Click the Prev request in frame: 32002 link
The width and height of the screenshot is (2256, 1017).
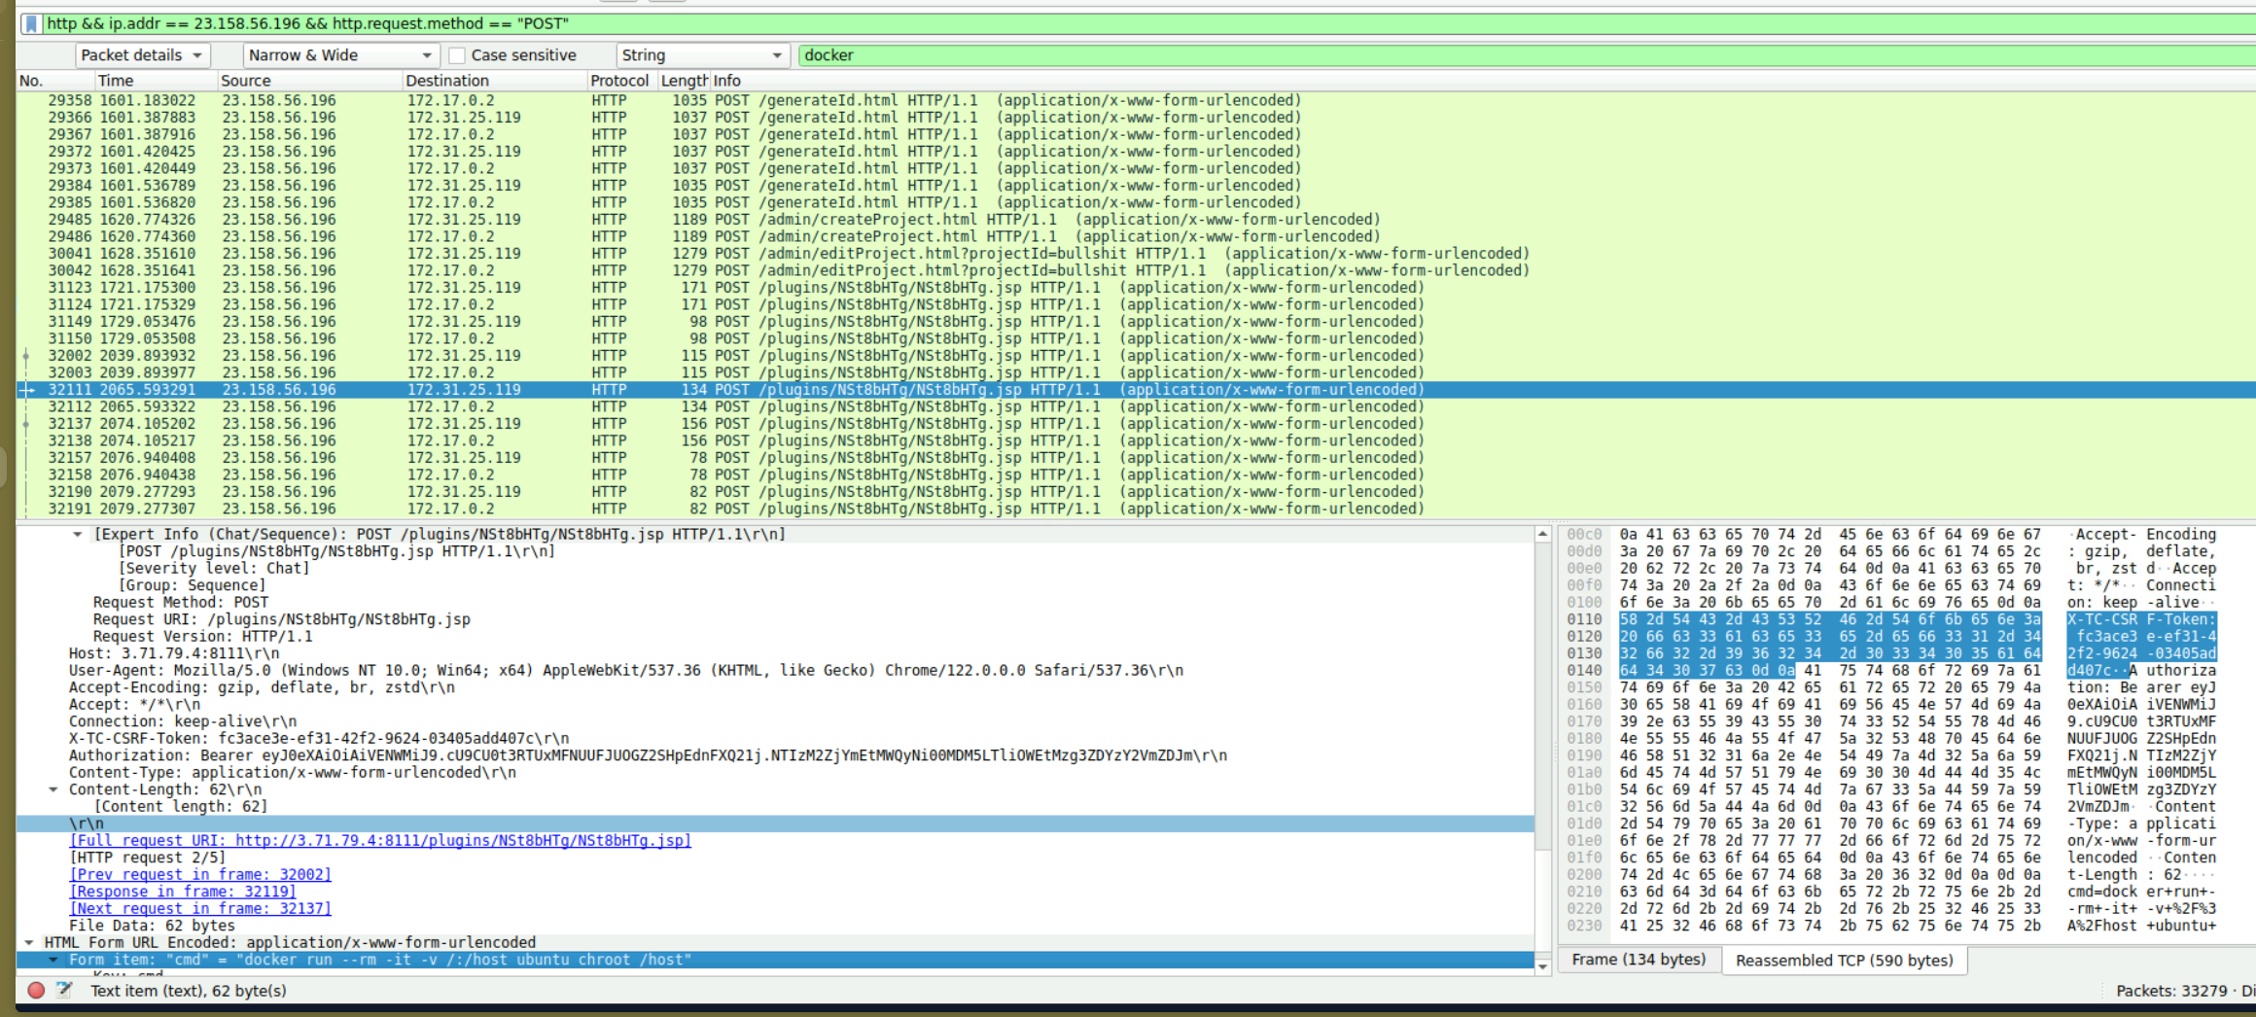[200, 874]
